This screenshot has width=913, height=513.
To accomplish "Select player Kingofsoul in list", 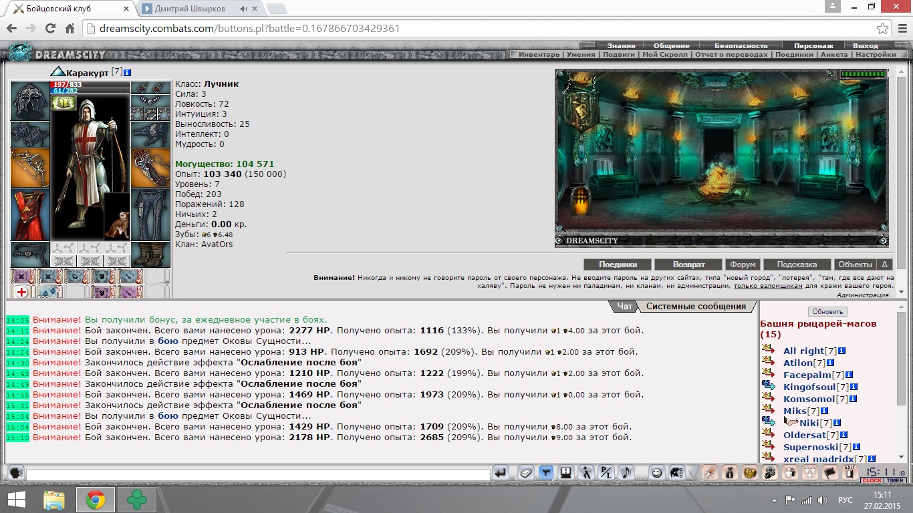I will click(809, 387).
